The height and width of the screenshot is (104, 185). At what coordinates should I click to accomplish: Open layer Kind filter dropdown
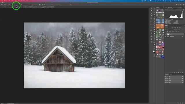click(168, 28)
